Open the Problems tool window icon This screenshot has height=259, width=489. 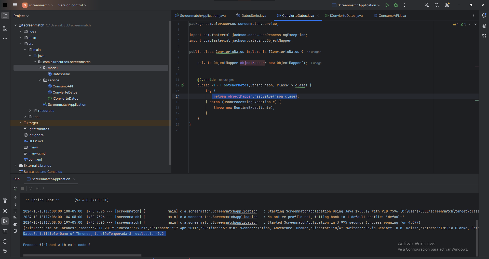click(x=5, y=241)
